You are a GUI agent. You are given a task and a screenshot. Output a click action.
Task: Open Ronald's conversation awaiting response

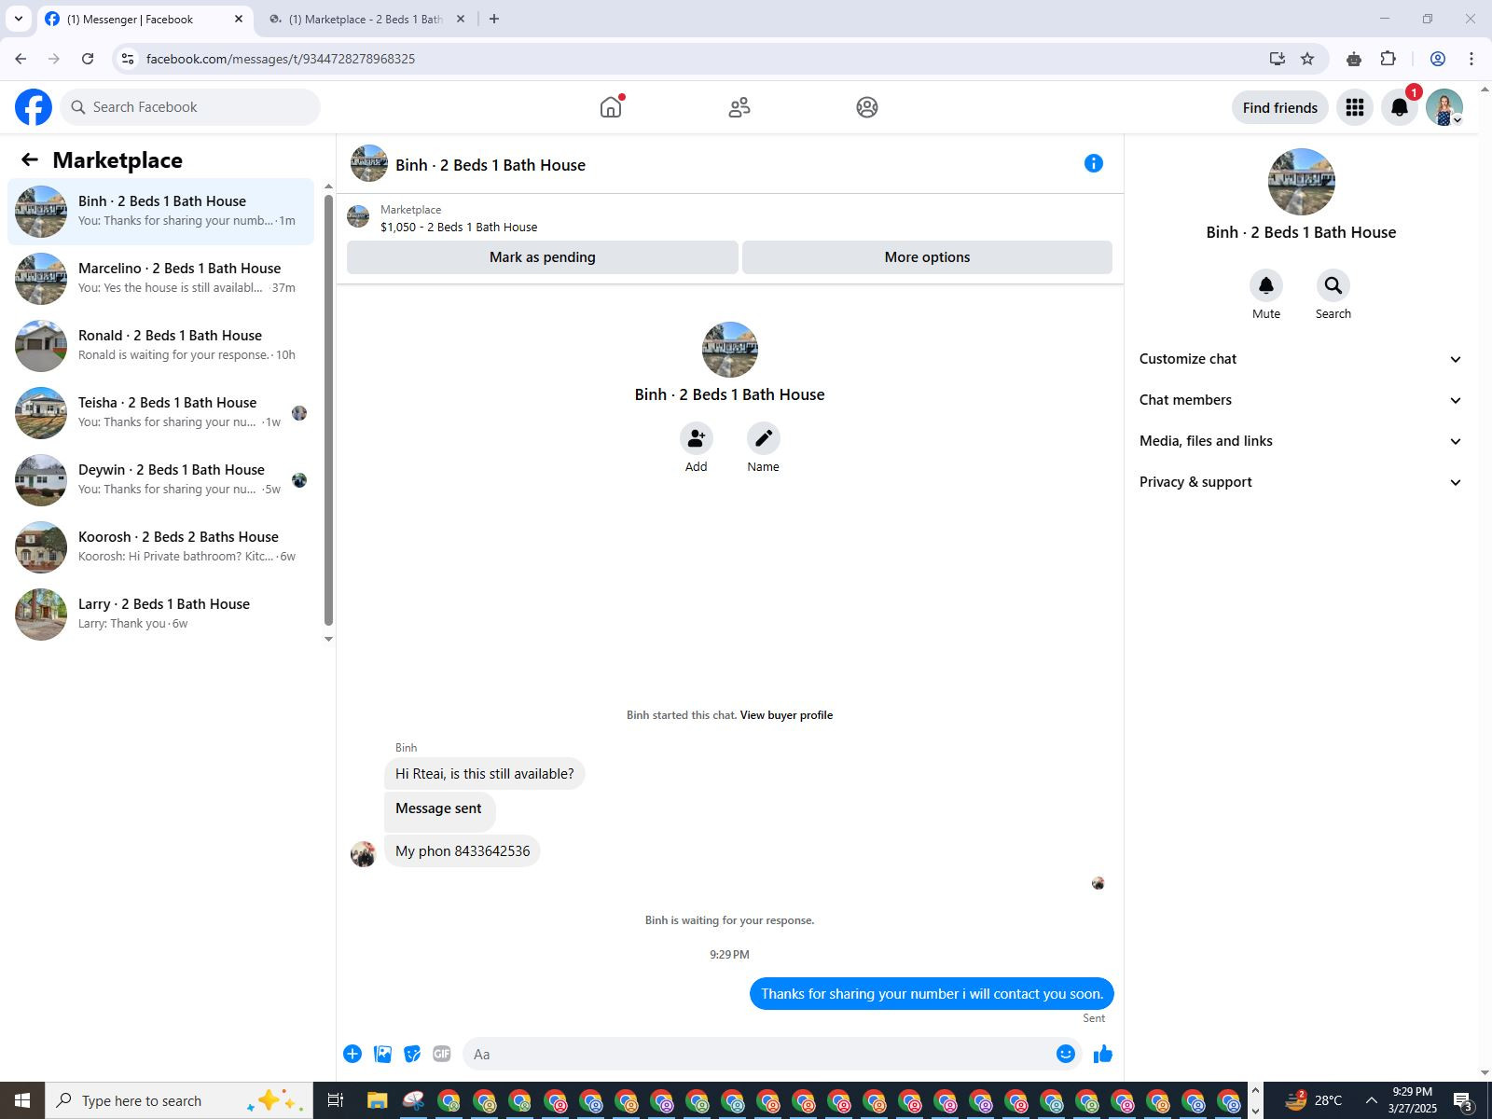[x=161, y=346]
